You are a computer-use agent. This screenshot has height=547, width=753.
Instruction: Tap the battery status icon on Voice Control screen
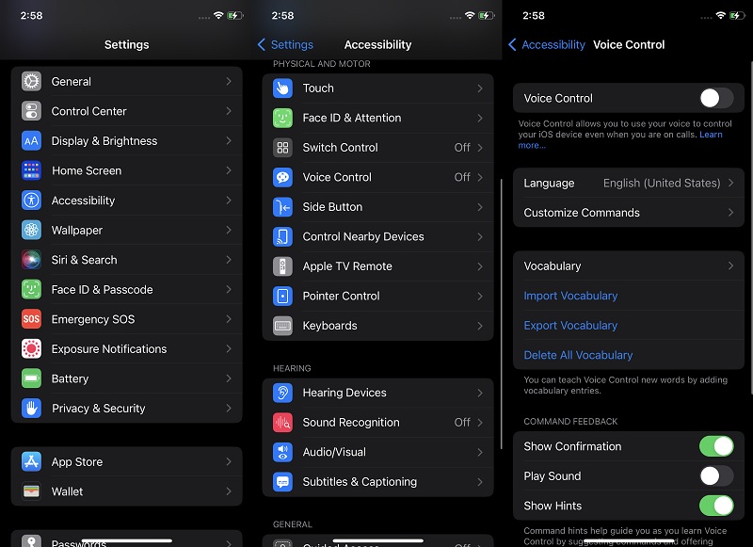(x=736, y=15)
